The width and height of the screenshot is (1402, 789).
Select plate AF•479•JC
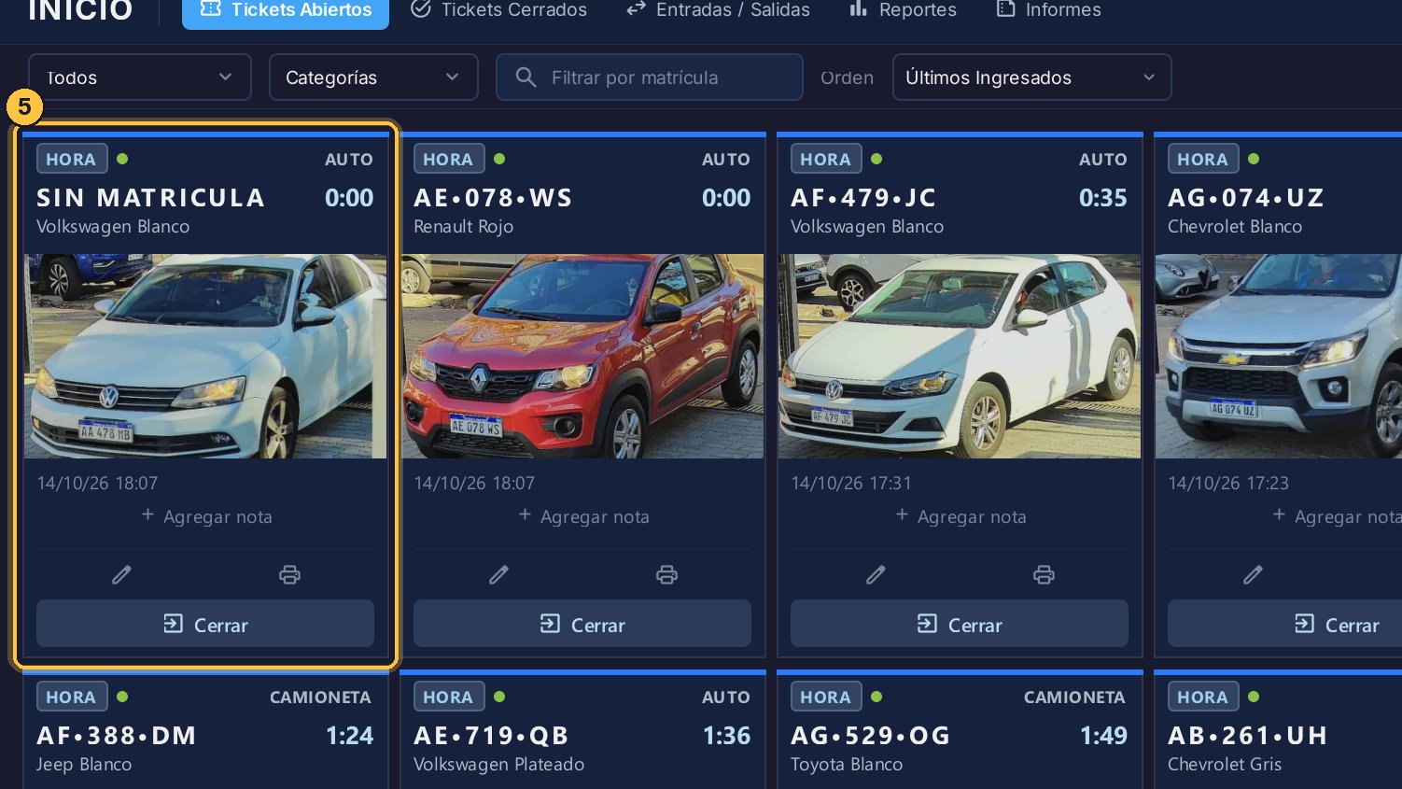(x=863, y=198)
